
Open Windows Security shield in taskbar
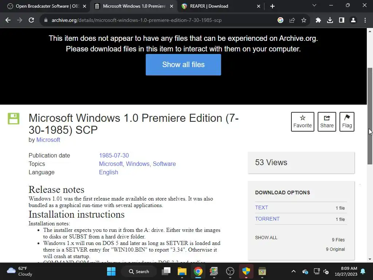pos(246,271)
